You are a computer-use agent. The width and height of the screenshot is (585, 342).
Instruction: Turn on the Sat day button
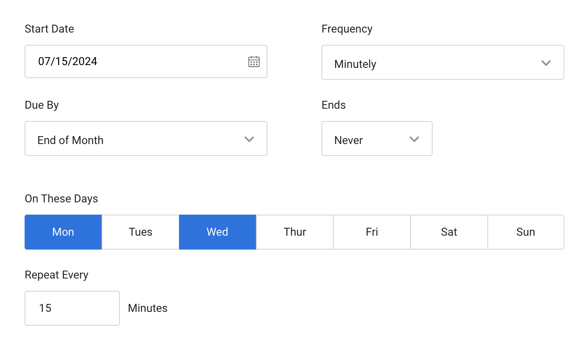point(449,232)
